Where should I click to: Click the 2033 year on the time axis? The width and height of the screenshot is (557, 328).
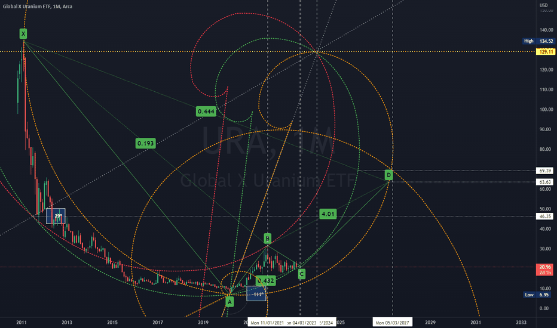521,322
